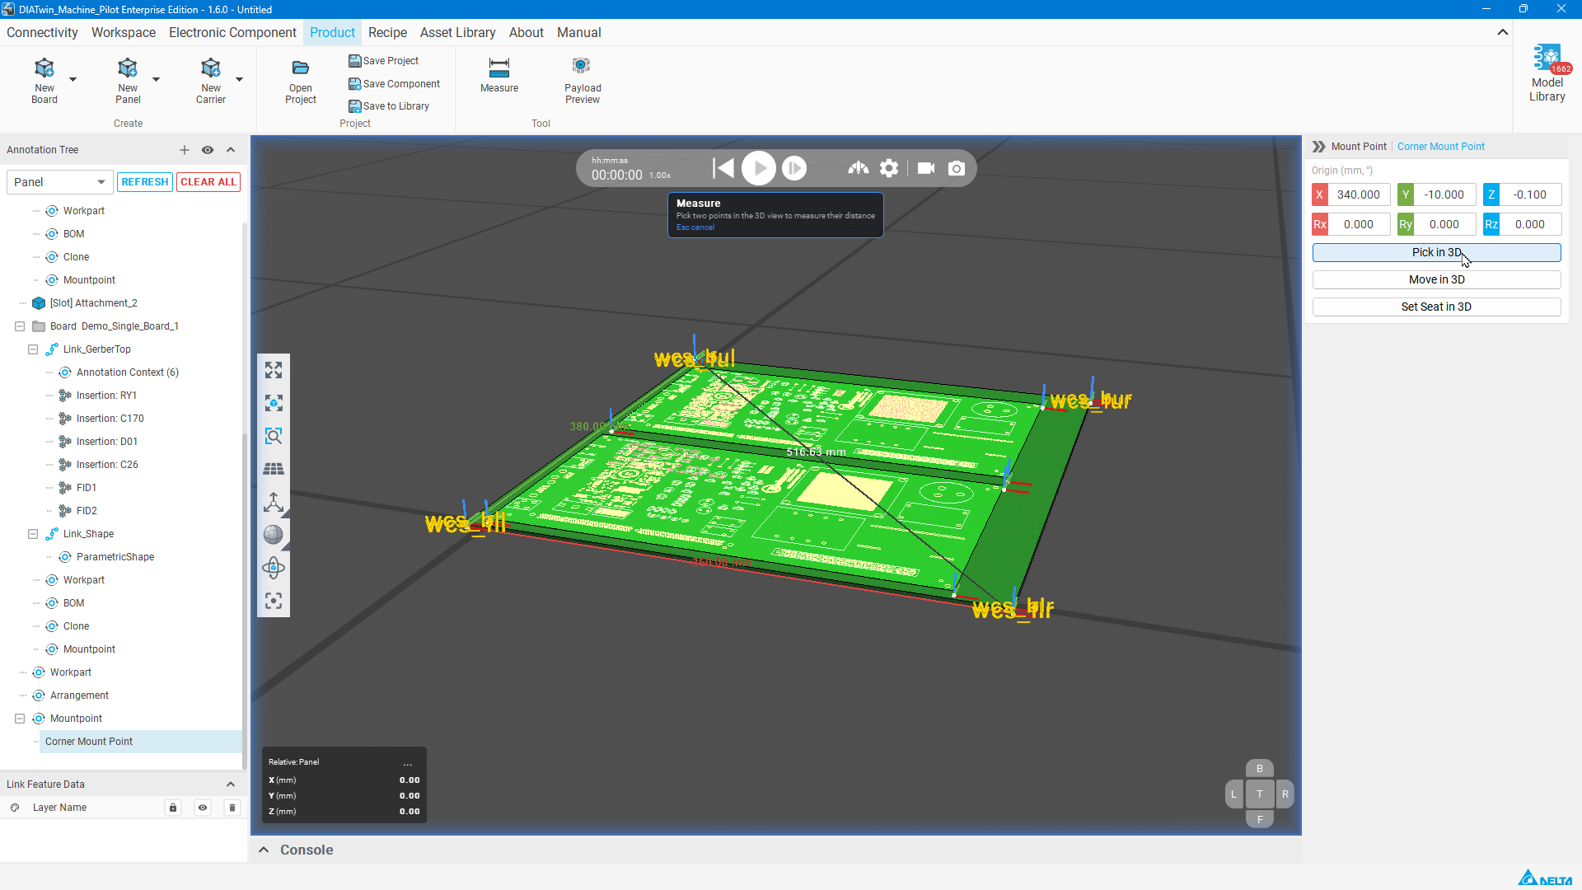Viewport: 1582px width, 890px height.
Task: Click the orbit view icon
Action: pos(274,568)
